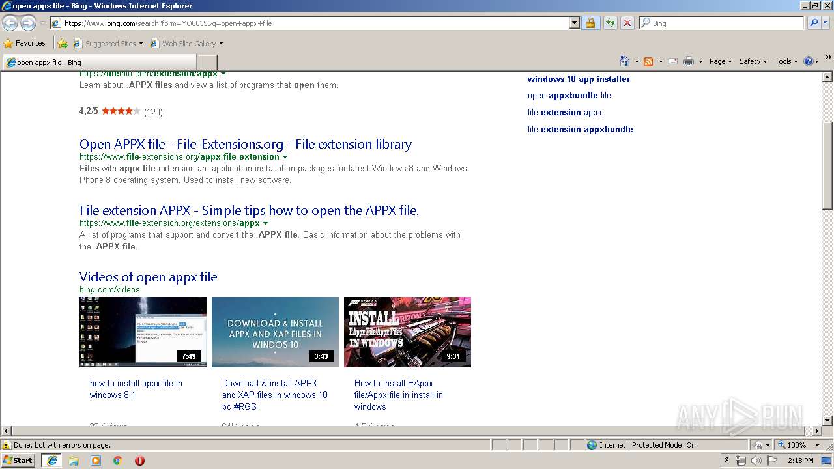The height and width of the screenshot is (469, 834).
Task: Click the address bar URL field
Action: pyautogui.click(x=309, y=23)
